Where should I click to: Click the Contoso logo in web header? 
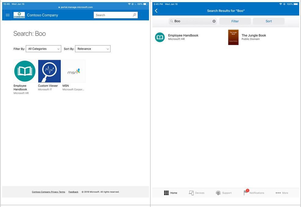tap(19, 15)
